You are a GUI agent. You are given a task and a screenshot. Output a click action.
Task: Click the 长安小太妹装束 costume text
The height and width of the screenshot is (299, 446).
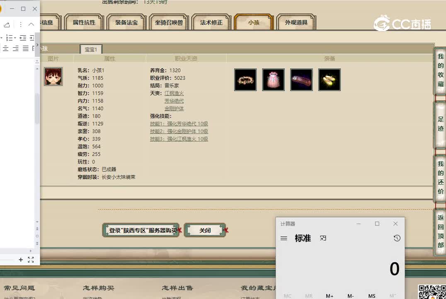tap(118, 177)
